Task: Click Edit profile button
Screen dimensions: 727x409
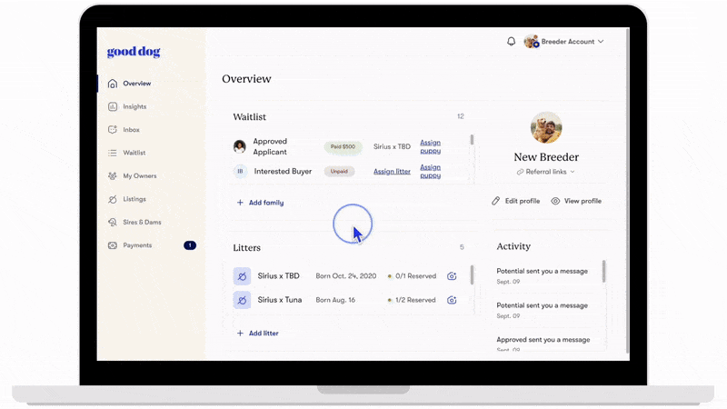Action: pyautogui.click(x=516, y=201)
